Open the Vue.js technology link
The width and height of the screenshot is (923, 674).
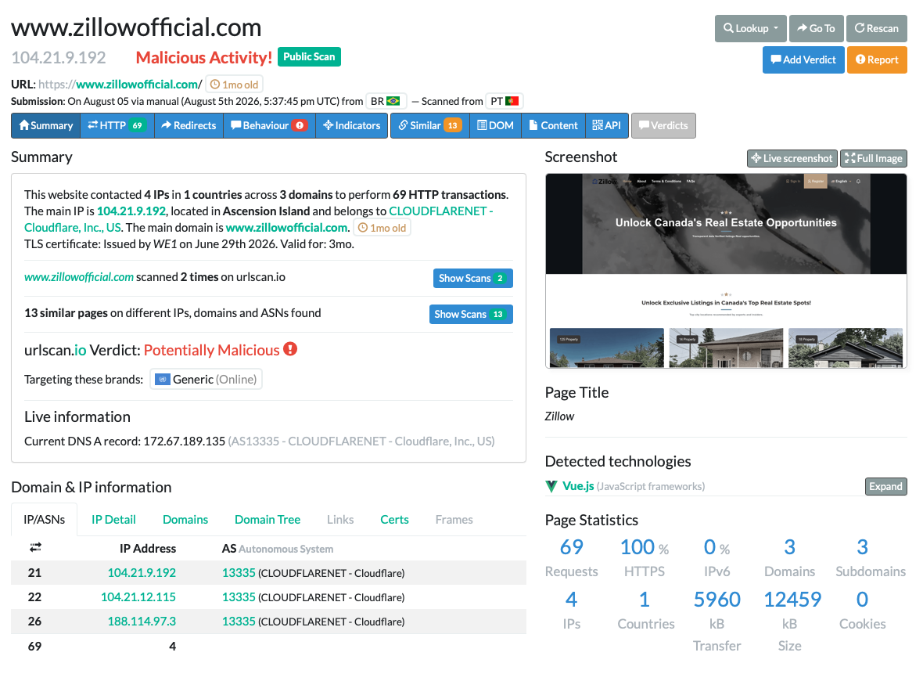coord(578,486)
